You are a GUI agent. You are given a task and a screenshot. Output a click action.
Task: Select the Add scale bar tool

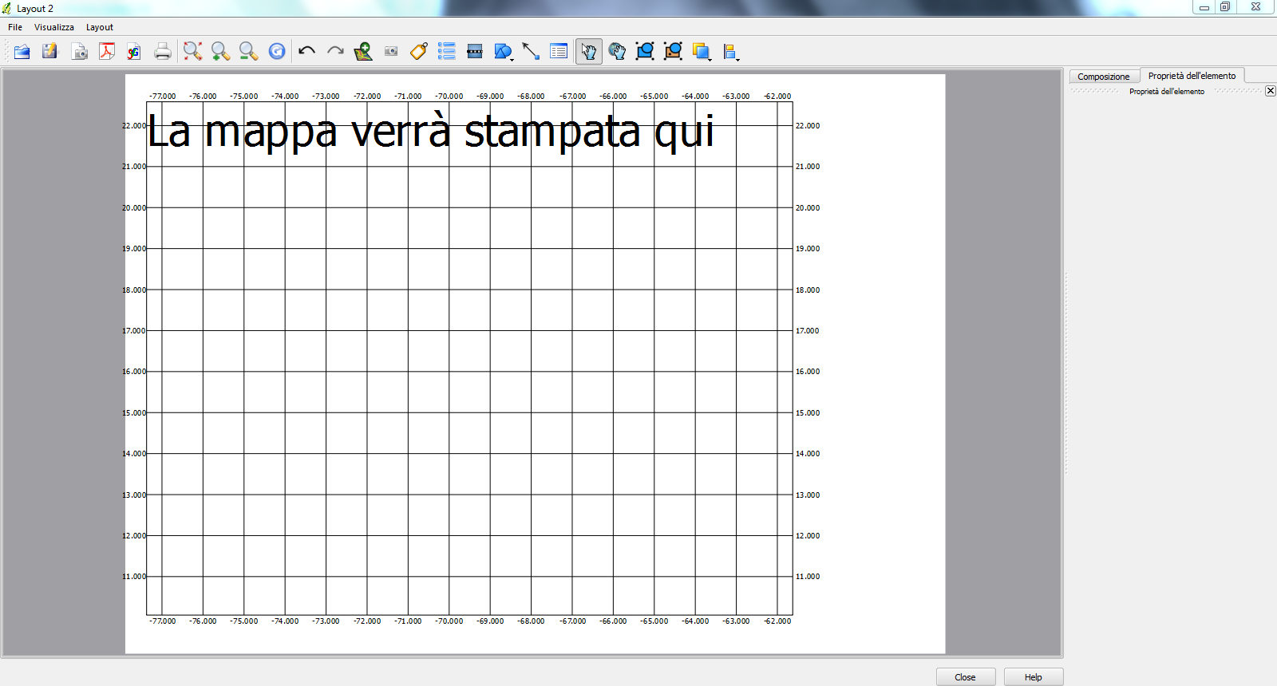click(x=475, y=52)
